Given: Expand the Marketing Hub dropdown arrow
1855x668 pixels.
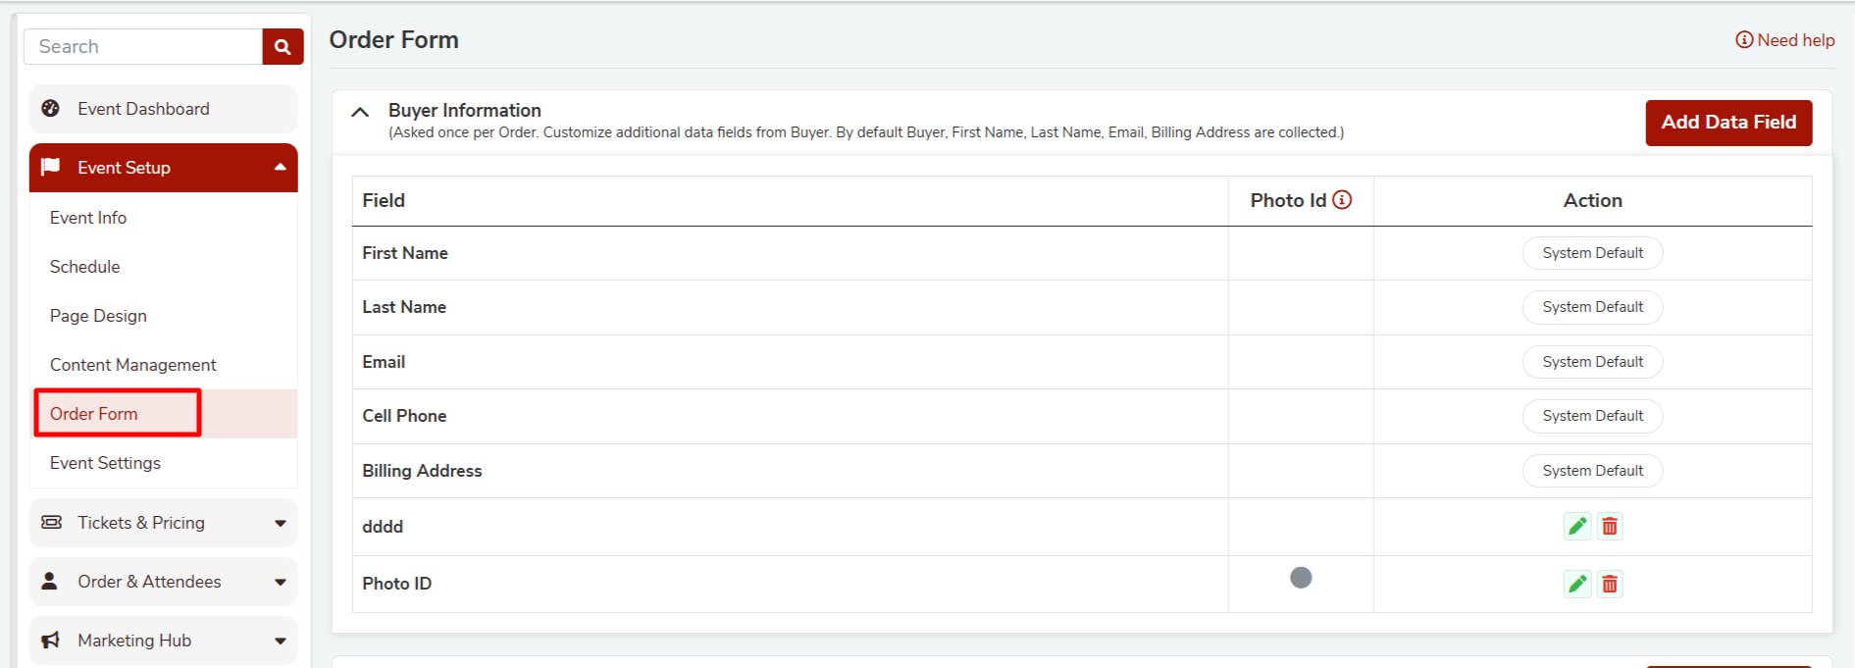Looking at the screenshot, I should click(x=281, y=642).
